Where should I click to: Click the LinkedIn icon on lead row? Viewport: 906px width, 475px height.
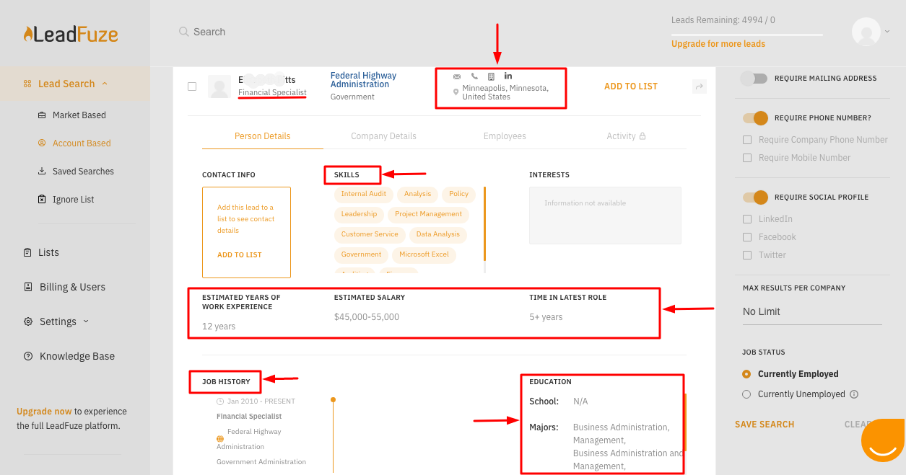pyautogui.click(x=508, y=76)
